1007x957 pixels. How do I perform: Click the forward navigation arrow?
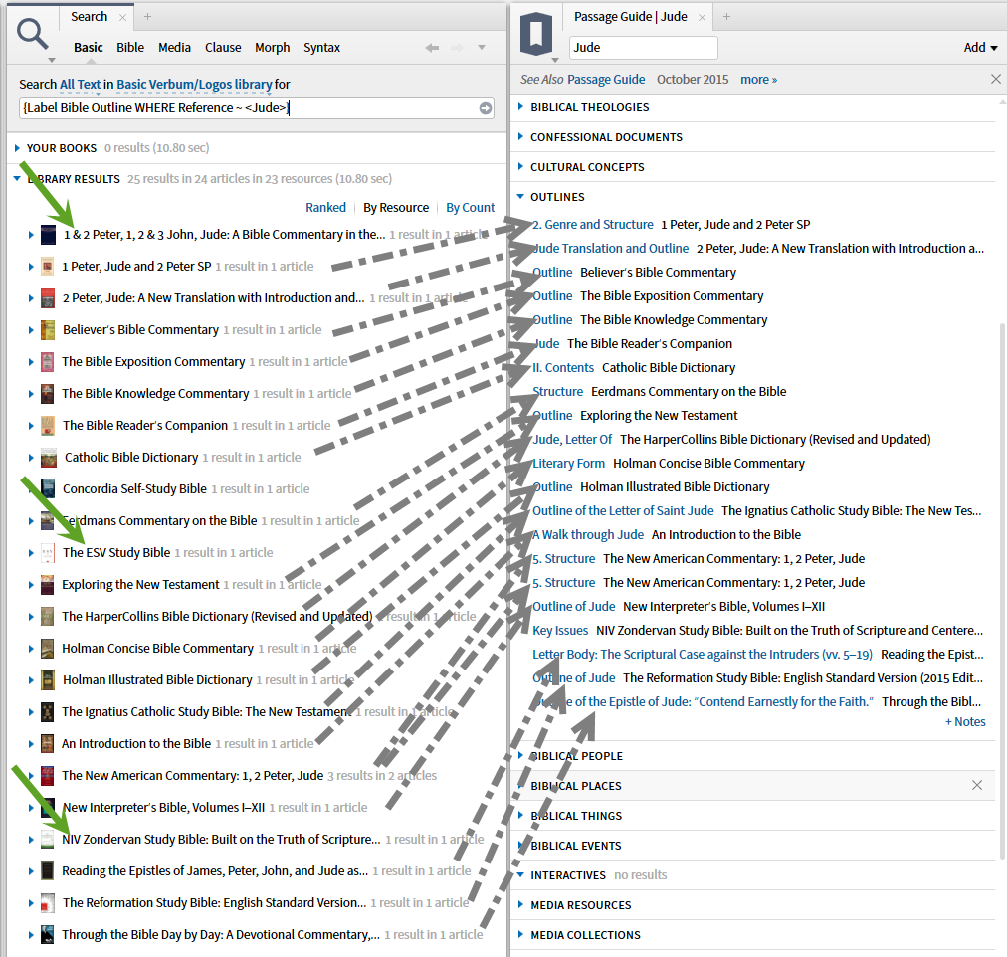point(457,47)
